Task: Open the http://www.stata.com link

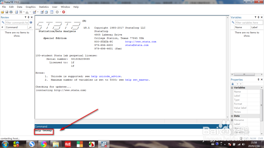Action: tap(141, 42)
